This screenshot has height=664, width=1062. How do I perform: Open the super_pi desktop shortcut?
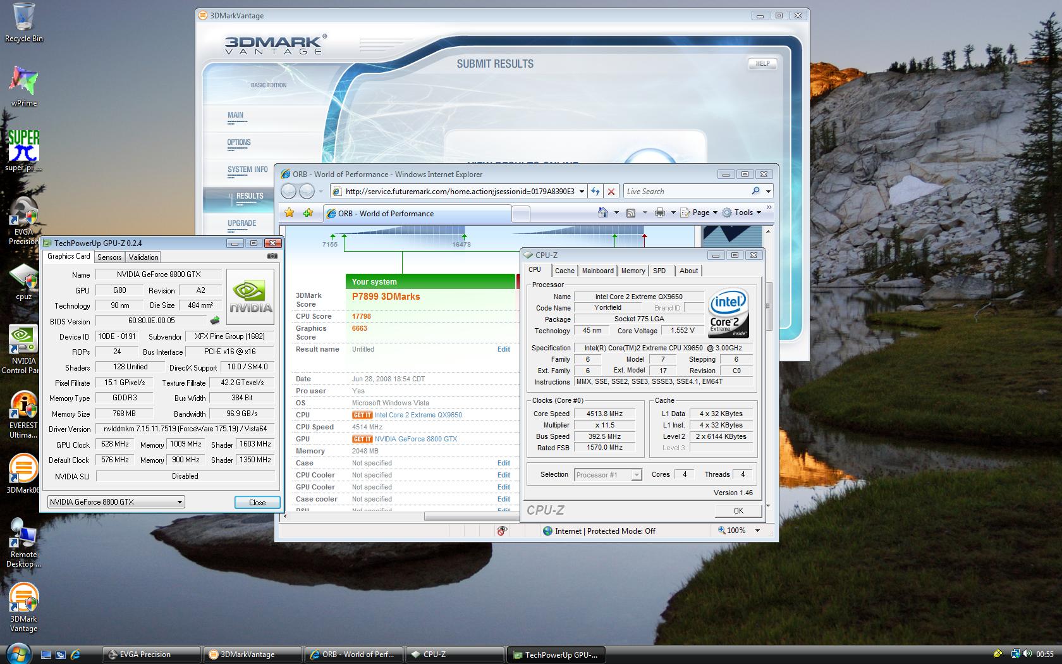coord(23,151)
